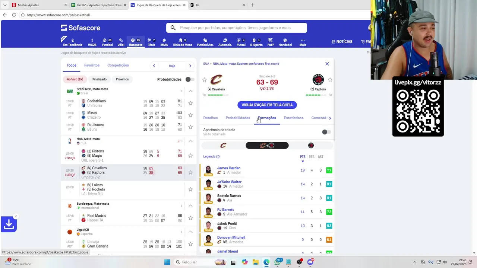Filter matches by Próximos

tap(122, 79)
